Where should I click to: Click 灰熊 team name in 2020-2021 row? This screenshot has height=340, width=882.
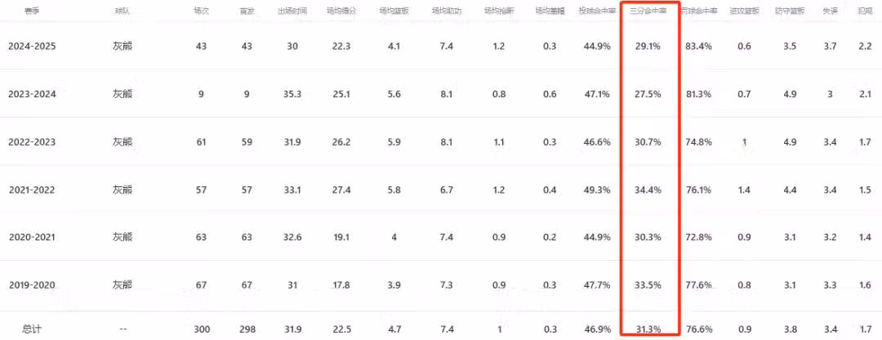[122, 237]
